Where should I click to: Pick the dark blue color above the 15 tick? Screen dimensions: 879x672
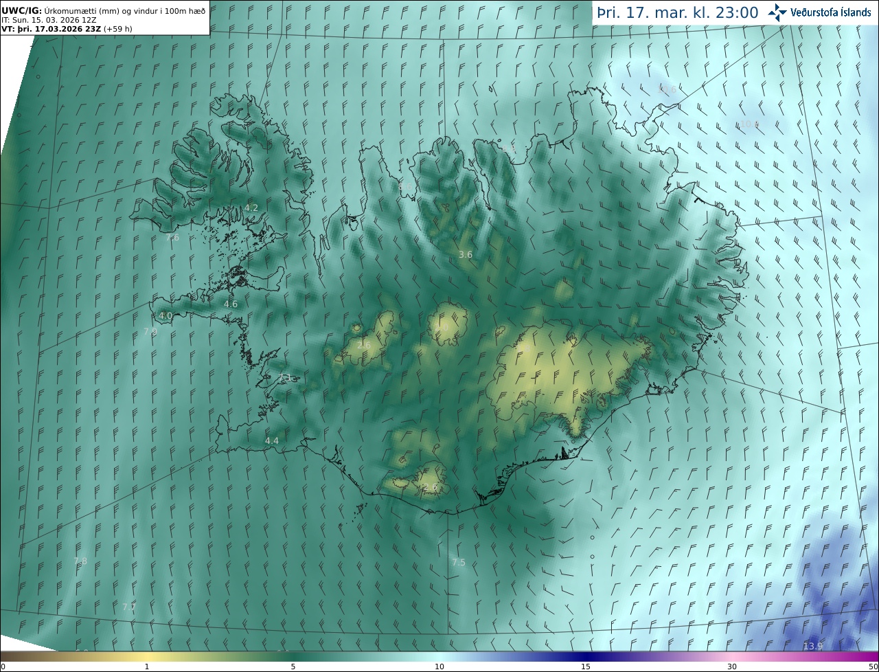click(x=586, y=656)
